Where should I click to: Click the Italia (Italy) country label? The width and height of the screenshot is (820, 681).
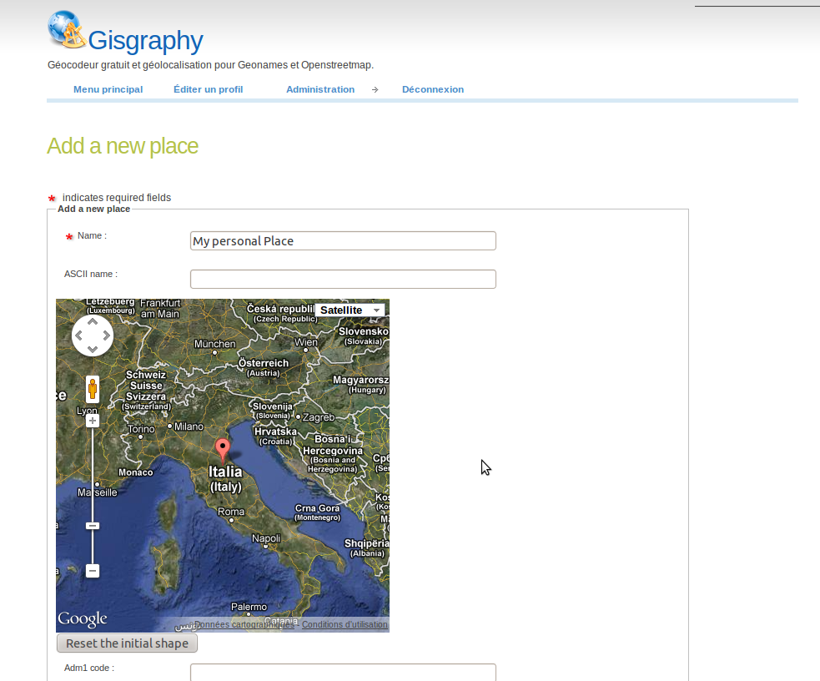pyautogui.click(x=225, y=478)
